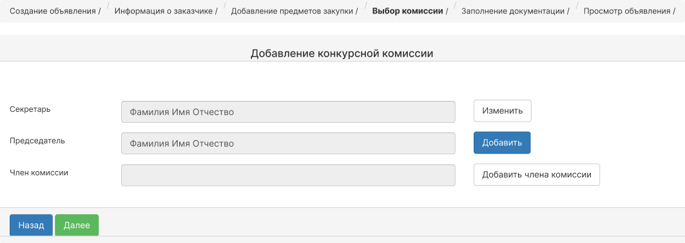Click the blue Добавить button
The height and width of the screenshot is (243, 685).
[502, 143]
